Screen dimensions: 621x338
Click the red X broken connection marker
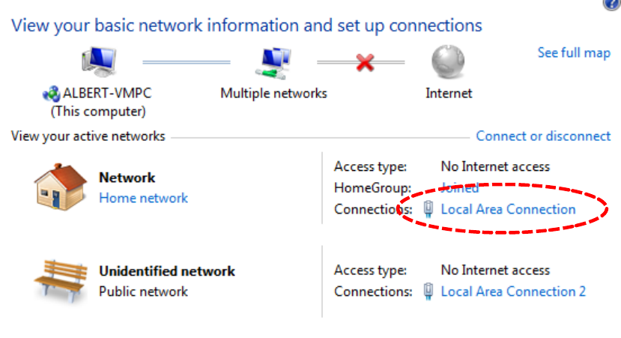(x=365, y=62)
